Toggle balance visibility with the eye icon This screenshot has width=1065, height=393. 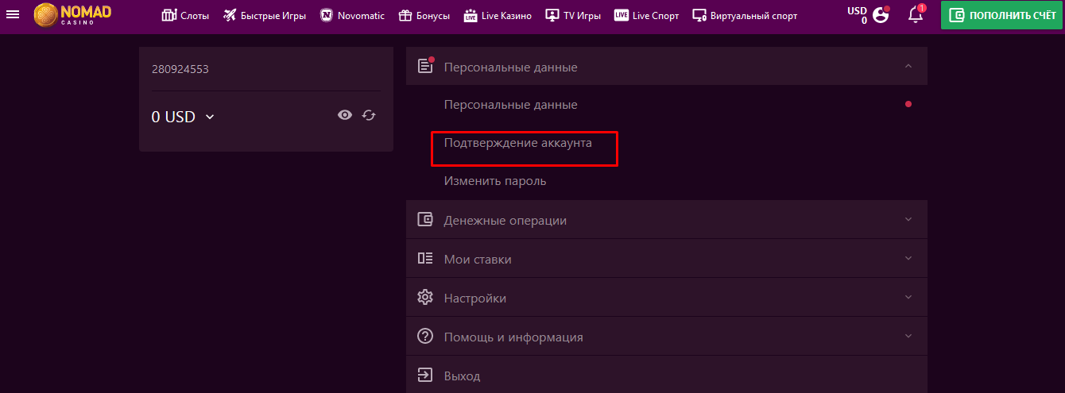pyautogui.click(x=345, y=115)
